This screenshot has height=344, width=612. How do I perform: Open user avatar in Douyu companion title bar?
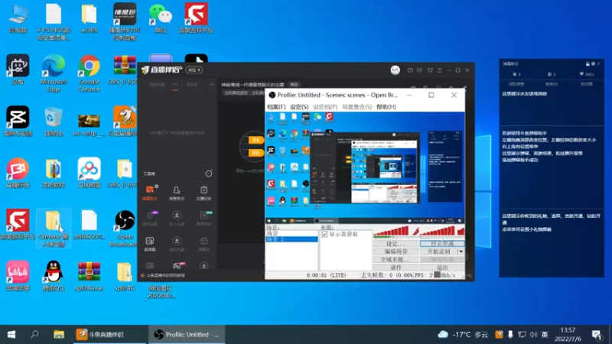[x=395, y=70]
